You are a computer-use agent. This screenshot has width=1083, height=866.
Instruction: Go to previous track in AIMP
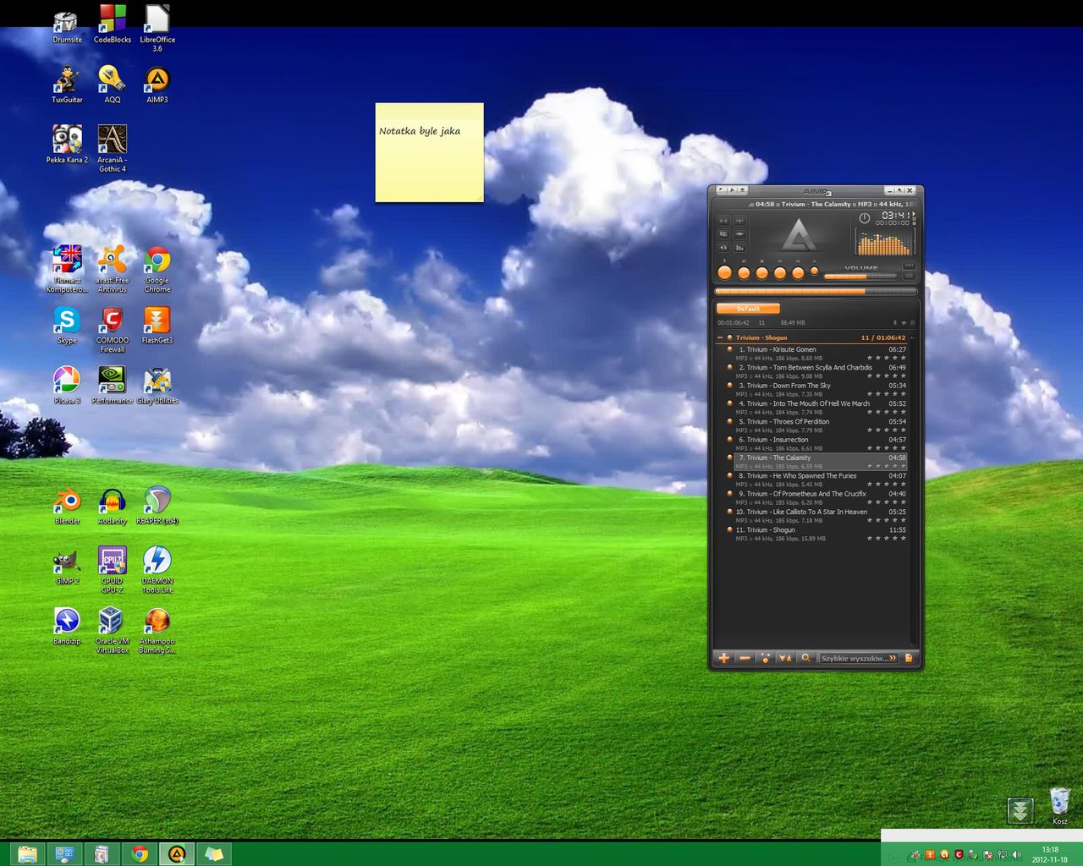(x=780, y=272)
